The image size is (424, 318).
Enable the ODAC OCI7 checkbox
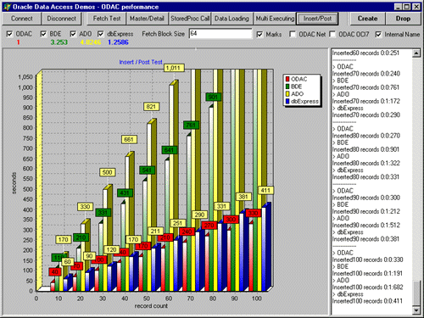(x=332, y=34)
